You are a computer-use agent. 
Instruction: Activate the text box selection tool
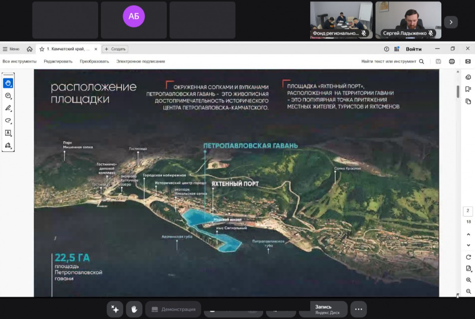pyautogui.click(x=8, y=133)
